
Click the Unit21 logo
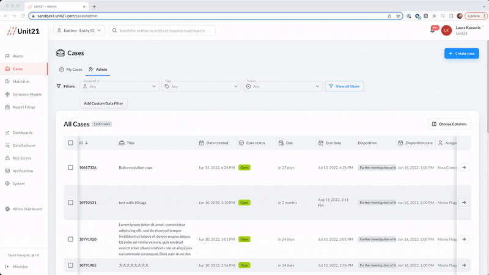click(x=23, y=31)
